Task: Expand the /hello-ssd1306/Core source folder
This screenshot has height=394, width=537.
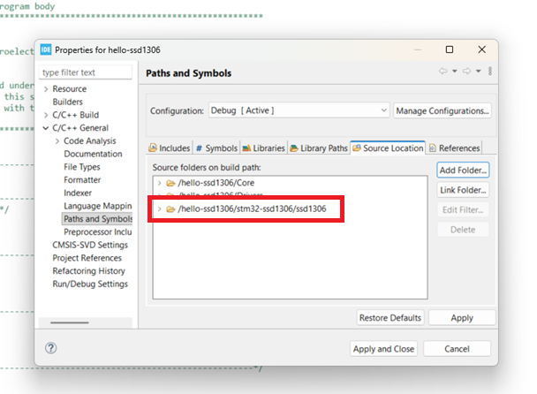Action: coord(160,183)
